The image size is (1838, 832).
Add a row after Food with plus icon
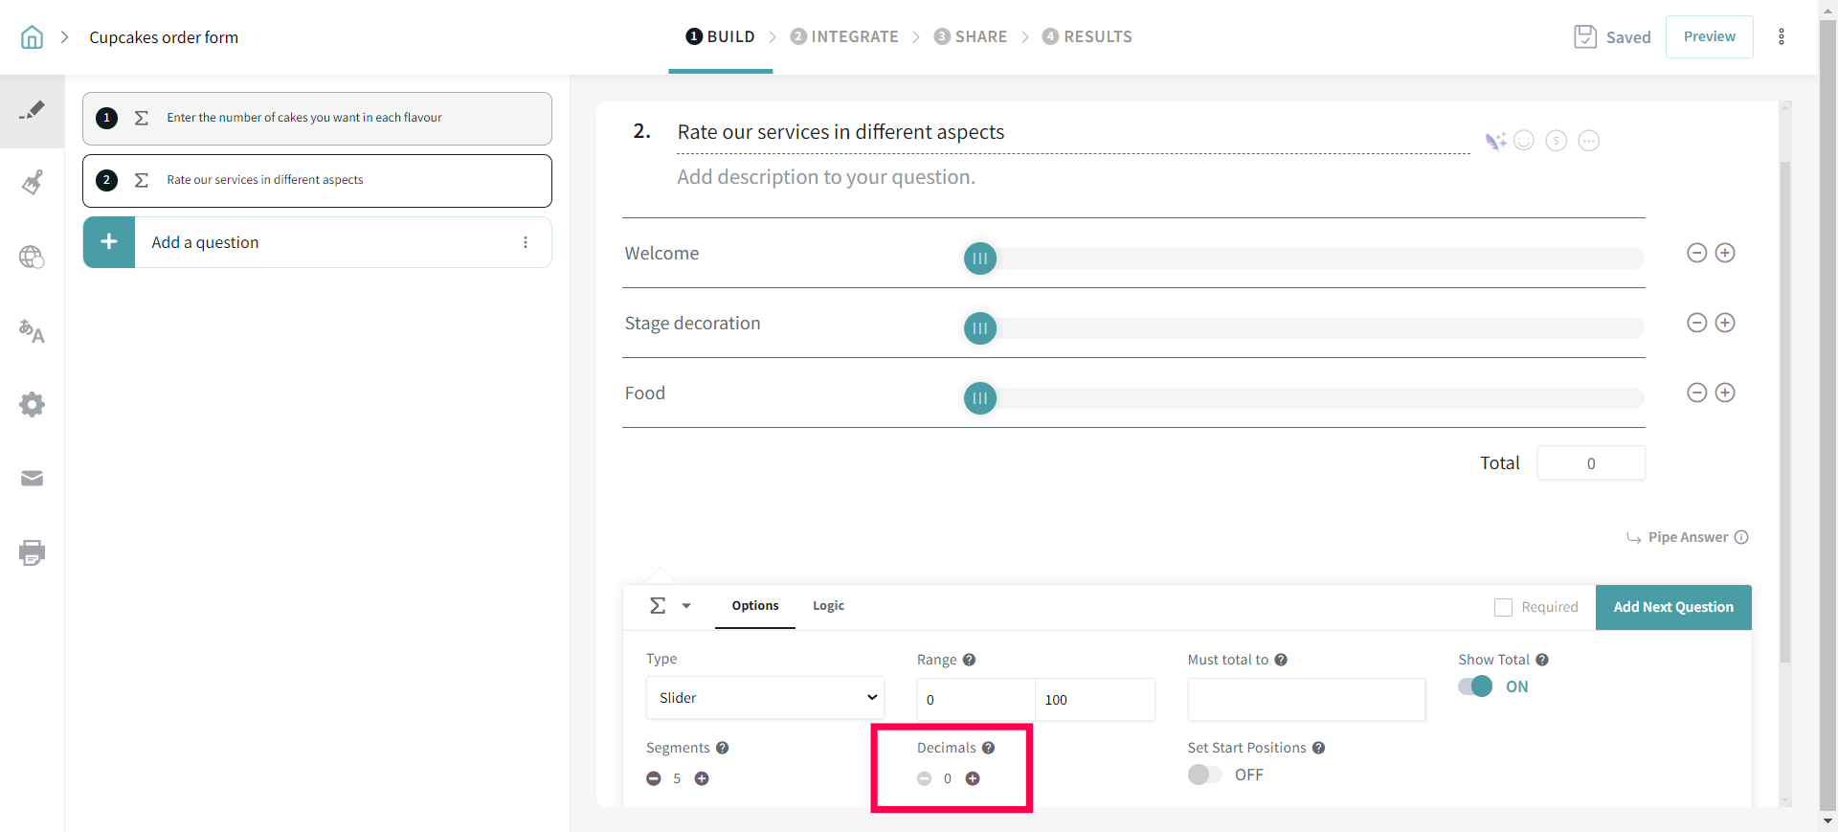pyautogui.click(x=1725, y=393)
